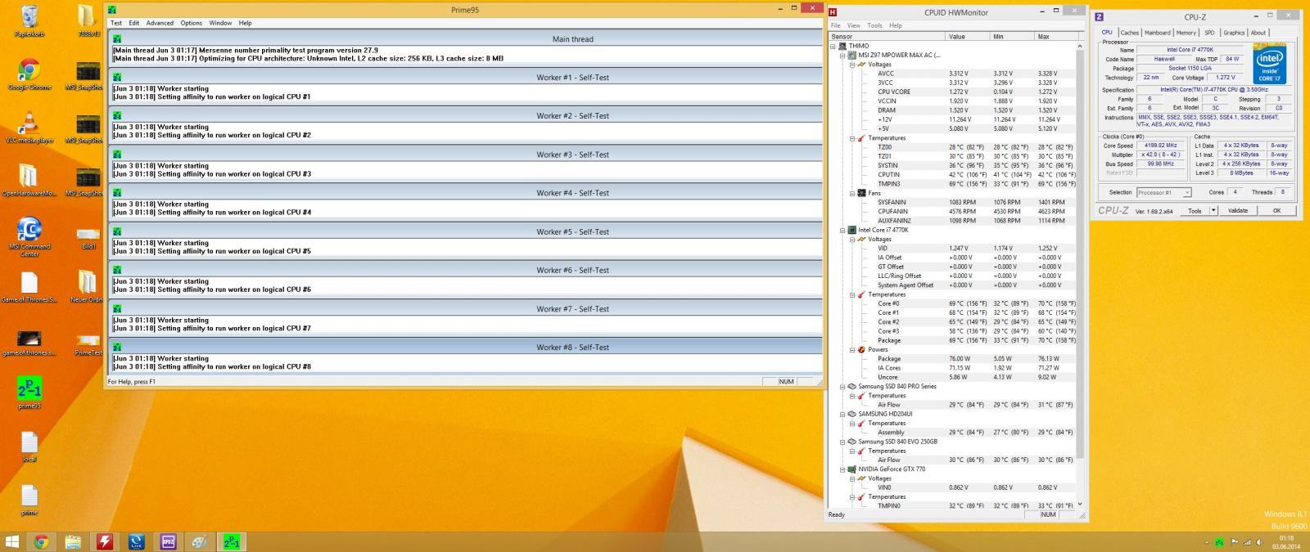1310x552 pixels.
Task: Click the HWMonitor red H title icon
Action: [833, 12]
